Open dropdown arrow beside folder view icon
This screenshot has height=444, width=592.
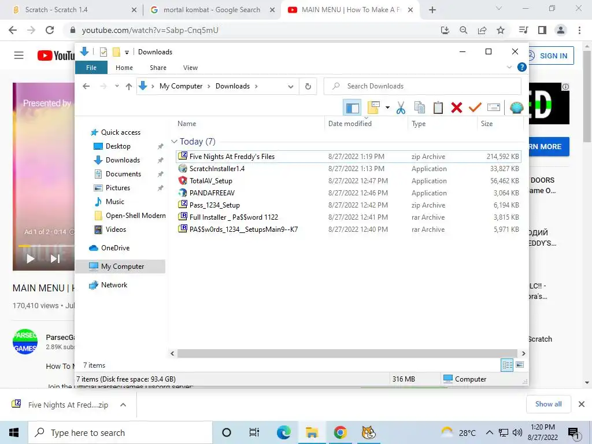(x=387, y=108)
